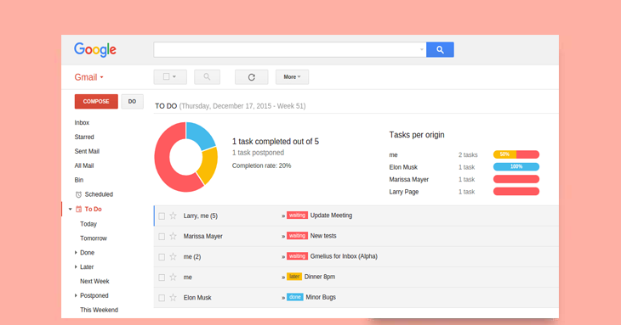The width and height of the screenshot is (621, 325).
Task: Click the importance marker before Update Meeting
Action: click(x=283, y=216)
